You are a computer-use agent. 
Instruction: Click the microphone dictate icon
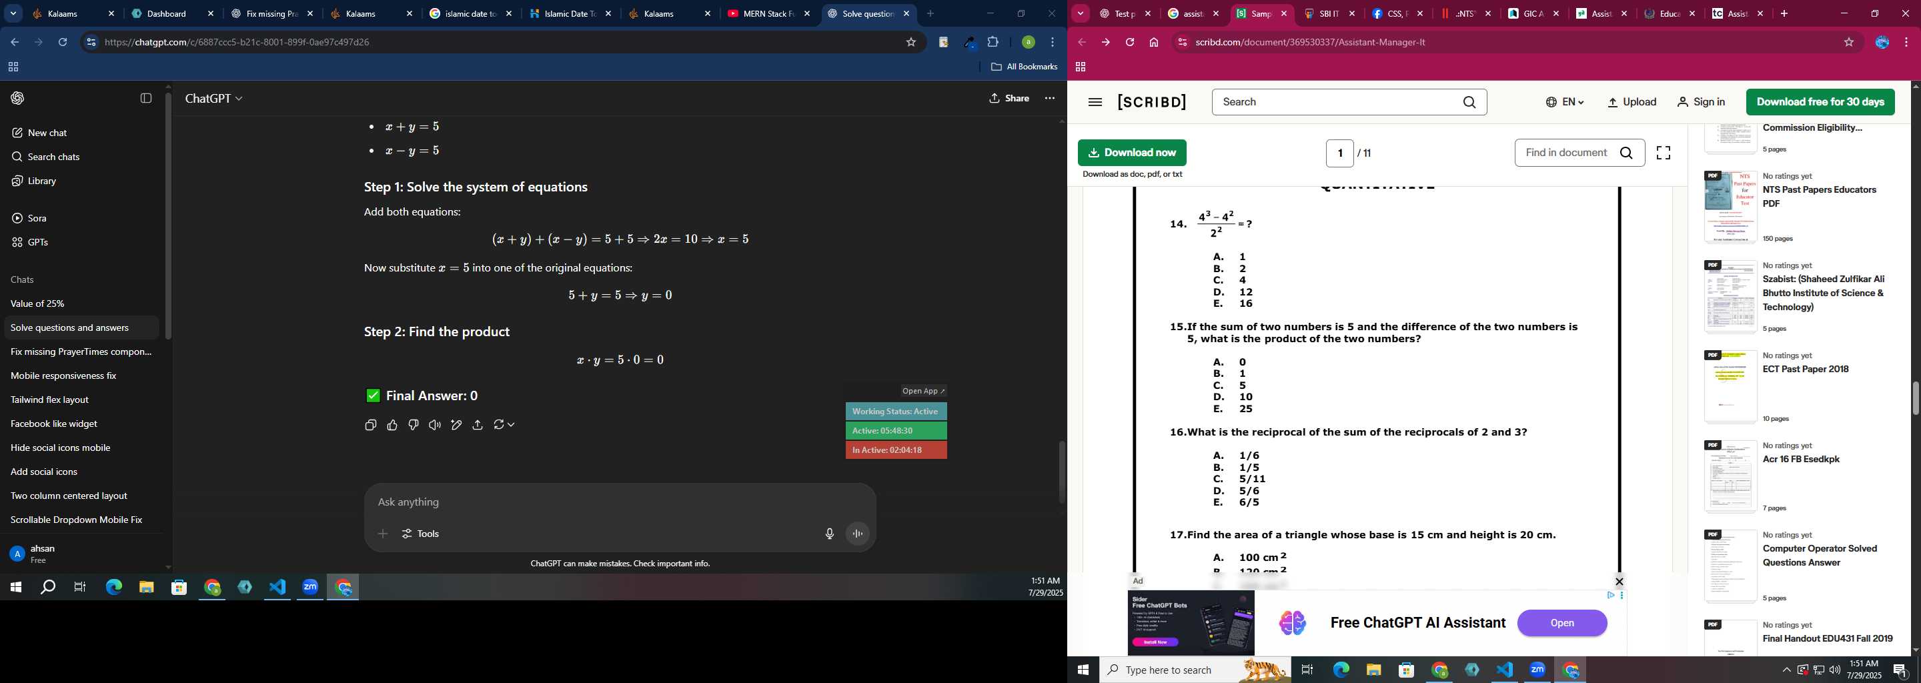[829, 534]
